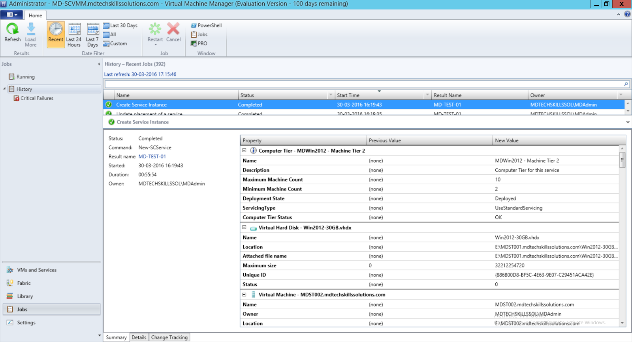This screenshot has height=342, width=632.
Task: Click the job search input field
Action: tap(363, 84)
